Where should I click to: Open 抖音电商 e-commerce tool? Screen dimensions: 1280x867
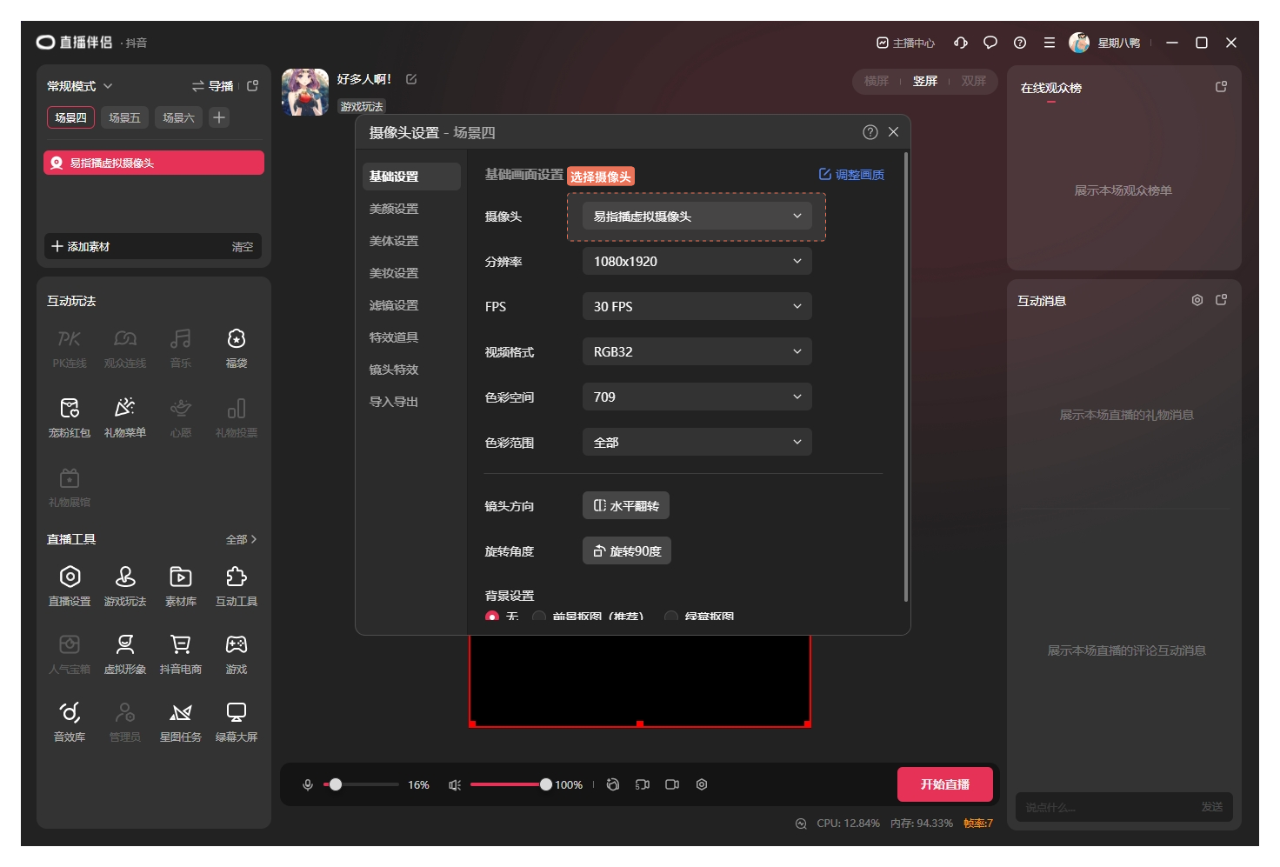(x=181, y=654)
